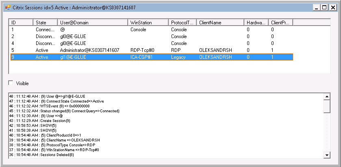Click OLEKSANDRSH client name in session 5 row
Image resolution: width=341 pixels, height=167 pixels.
click(215, 50)
